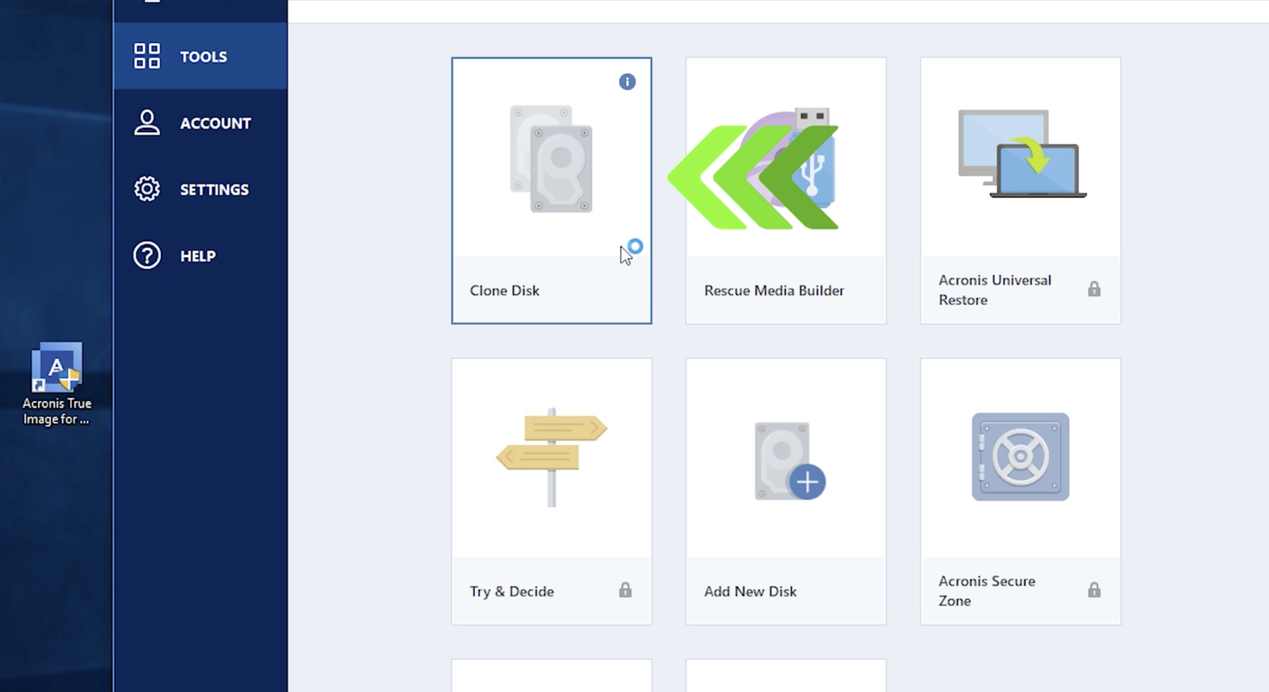1269x692 pixels.
Task: Click the Try & Decide signpost icon
Action: (x=552, y=456)
